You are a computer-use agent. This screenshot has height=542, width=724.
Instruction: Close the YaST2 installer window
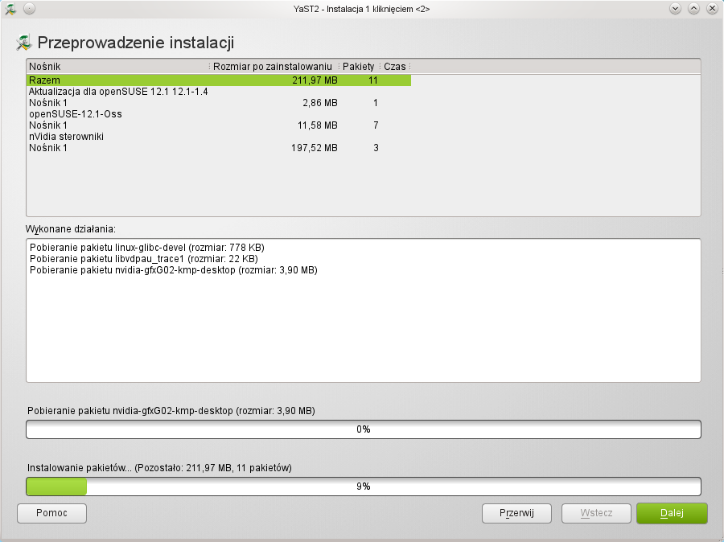pyautogui.click(x=712, y=9)
